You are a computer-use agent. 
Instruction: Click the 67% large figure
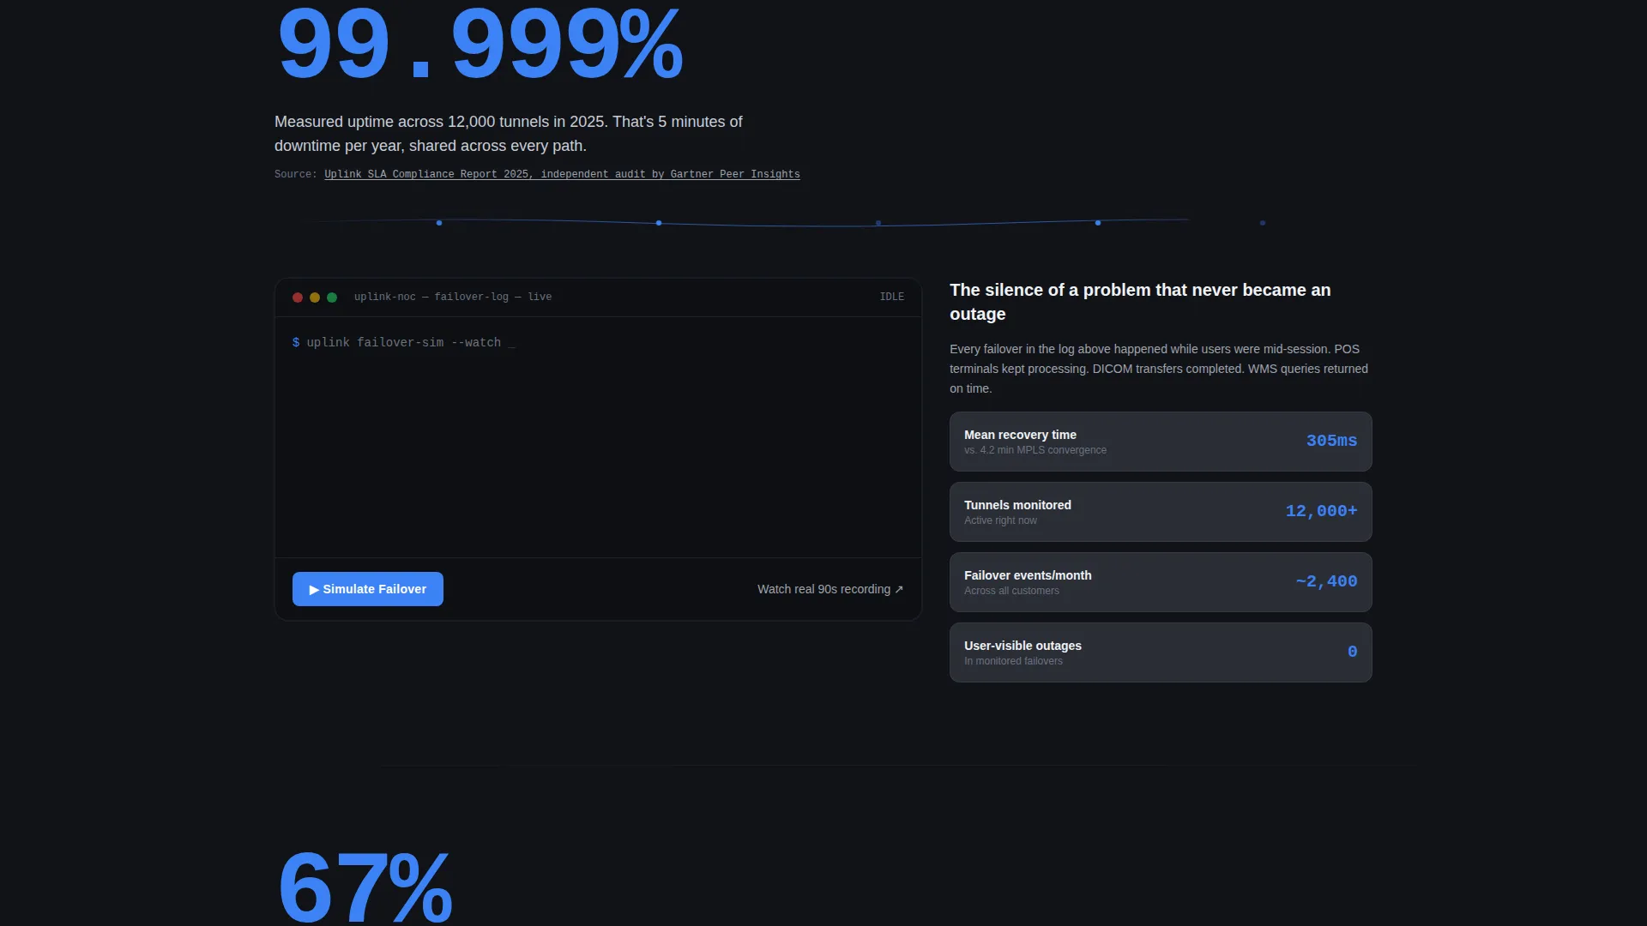(365, 886)
